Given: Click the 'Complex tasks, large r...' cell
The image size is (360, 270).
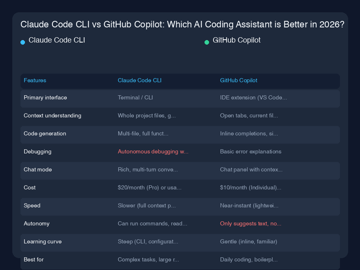Looking at the screenshot, I should [x=148, y=259].
